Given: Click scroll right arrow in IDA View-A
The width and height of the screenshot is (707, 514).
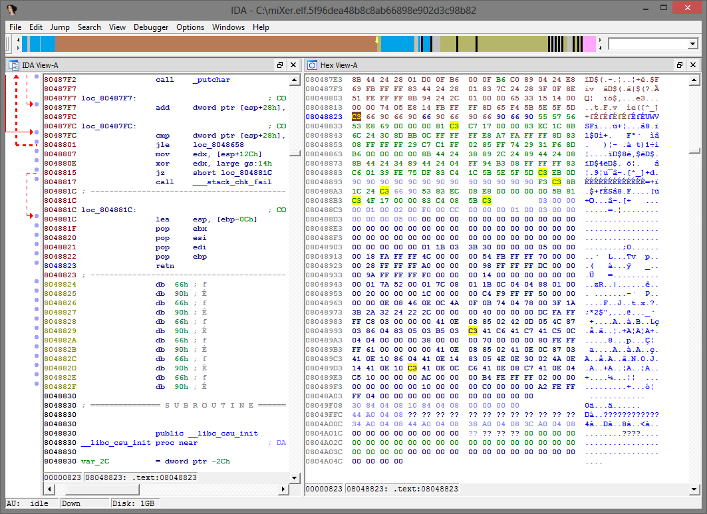Looking at the screenshot, I should tap(283, 489).
